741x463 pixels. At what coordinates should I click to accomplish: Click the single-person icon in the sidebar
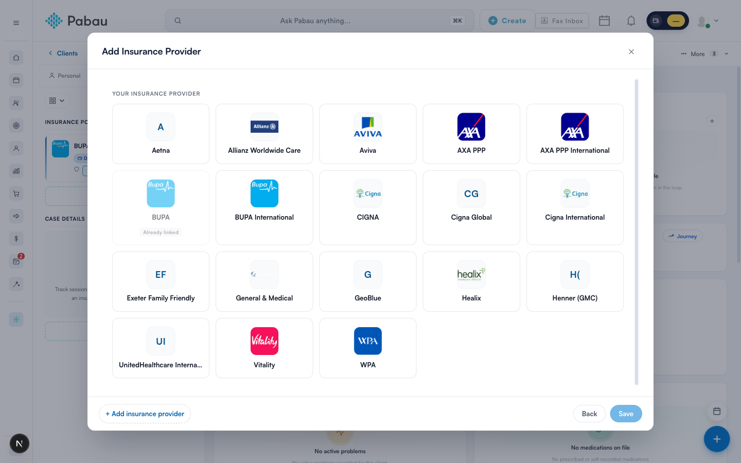click(16, 148)
